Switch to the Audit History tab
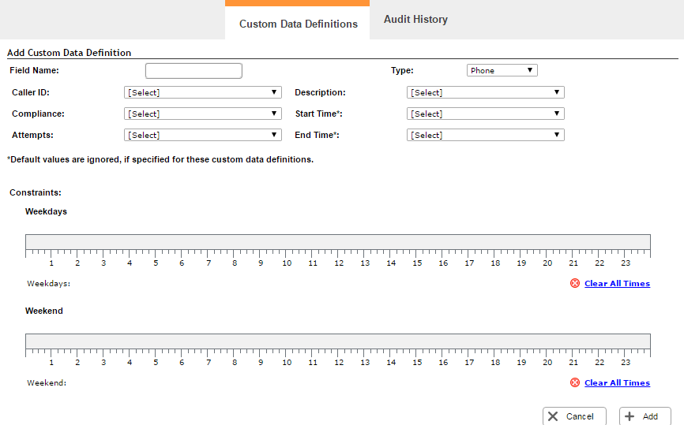 coord(415,20)
